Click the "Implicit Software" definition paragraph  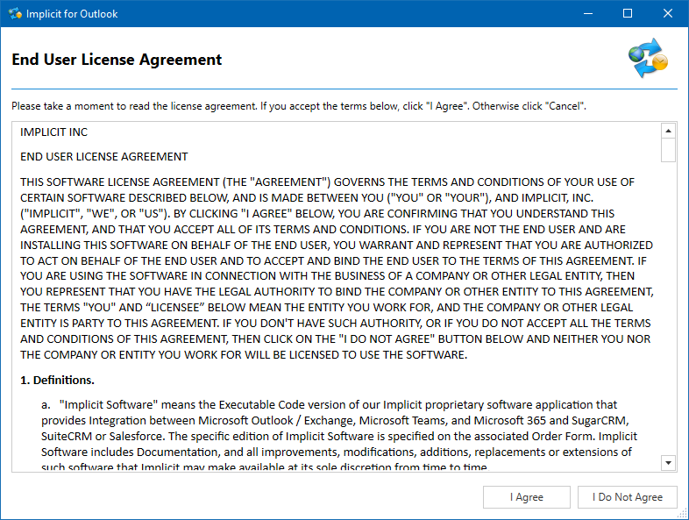tap(342, 436)
